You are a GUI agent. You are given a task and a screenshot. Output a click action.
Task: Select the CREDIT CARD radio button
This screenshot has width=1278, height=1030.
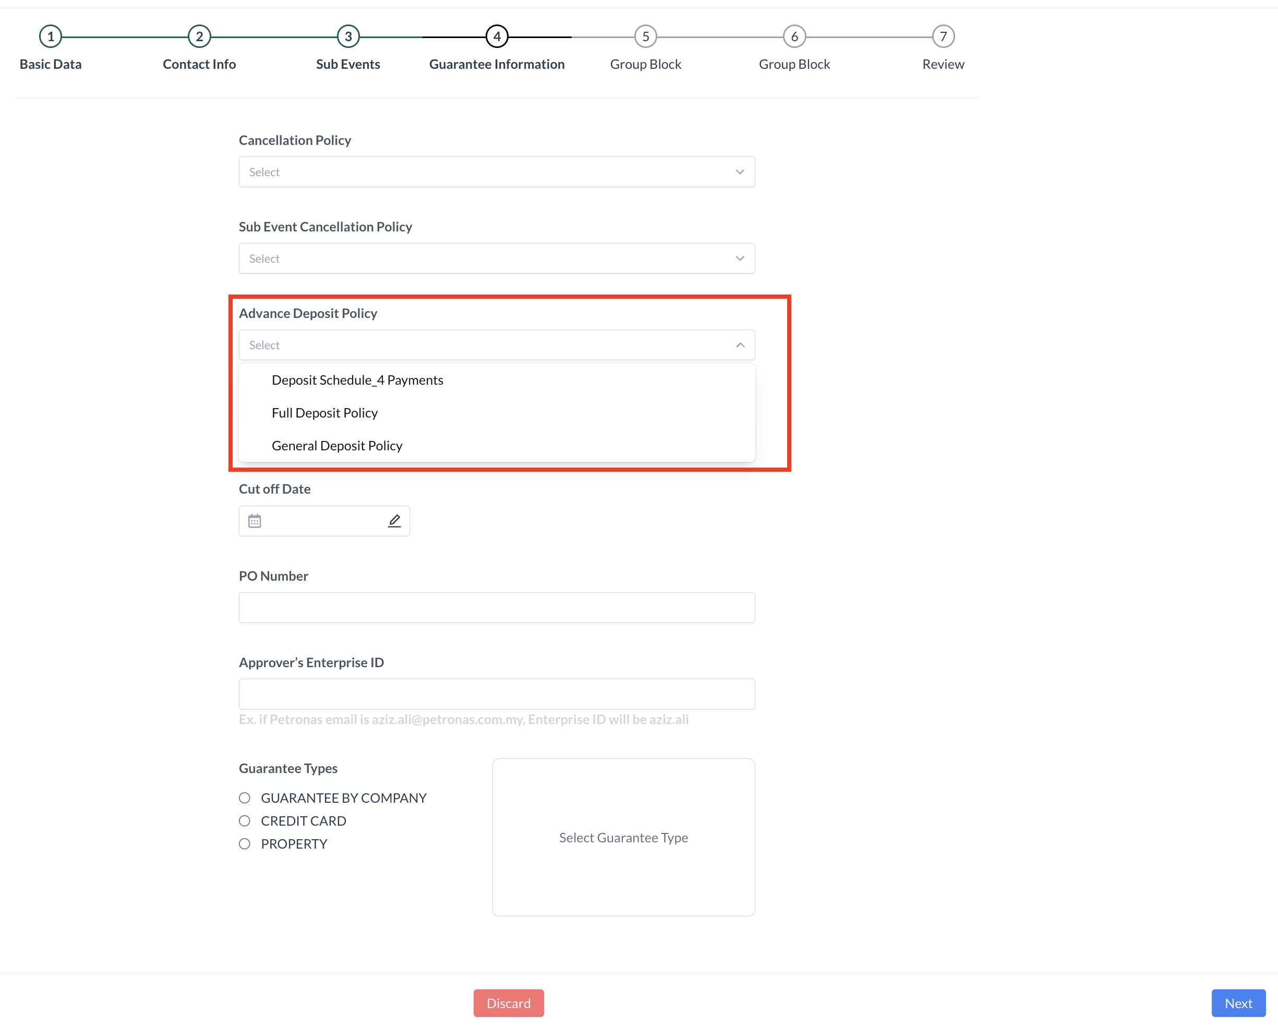[244, 820]
